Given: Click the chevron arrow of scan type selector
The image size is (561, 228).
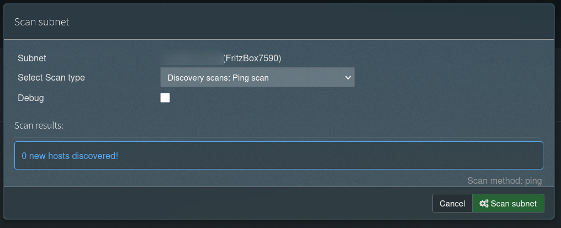Looking at the screenshot, I should tap(348, 78).
